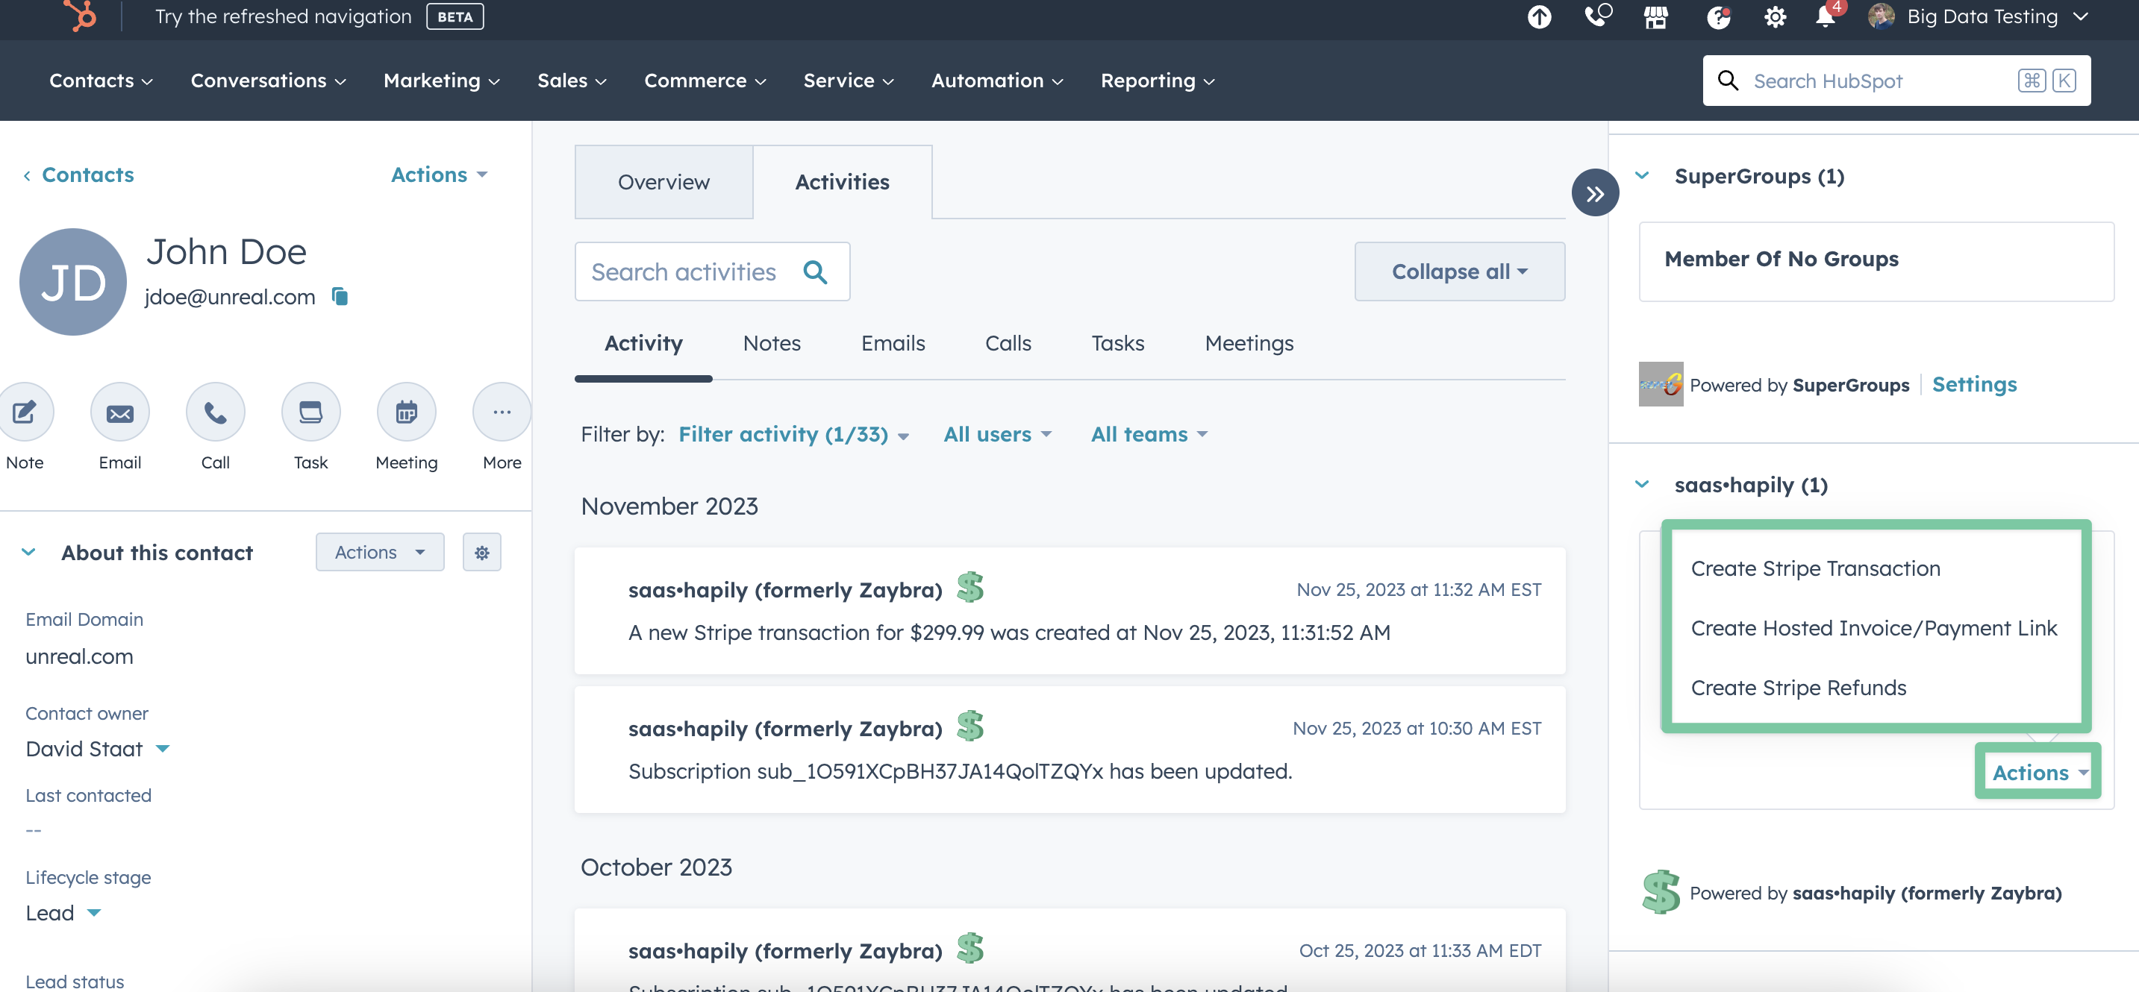The height and width of the screenshot is (992, 2139).
Task: Switch to the Overview tab
Action: pos(663,182)
